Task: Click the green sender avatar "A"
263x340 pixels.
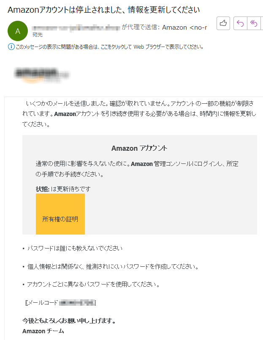Action: coord(18,31)
